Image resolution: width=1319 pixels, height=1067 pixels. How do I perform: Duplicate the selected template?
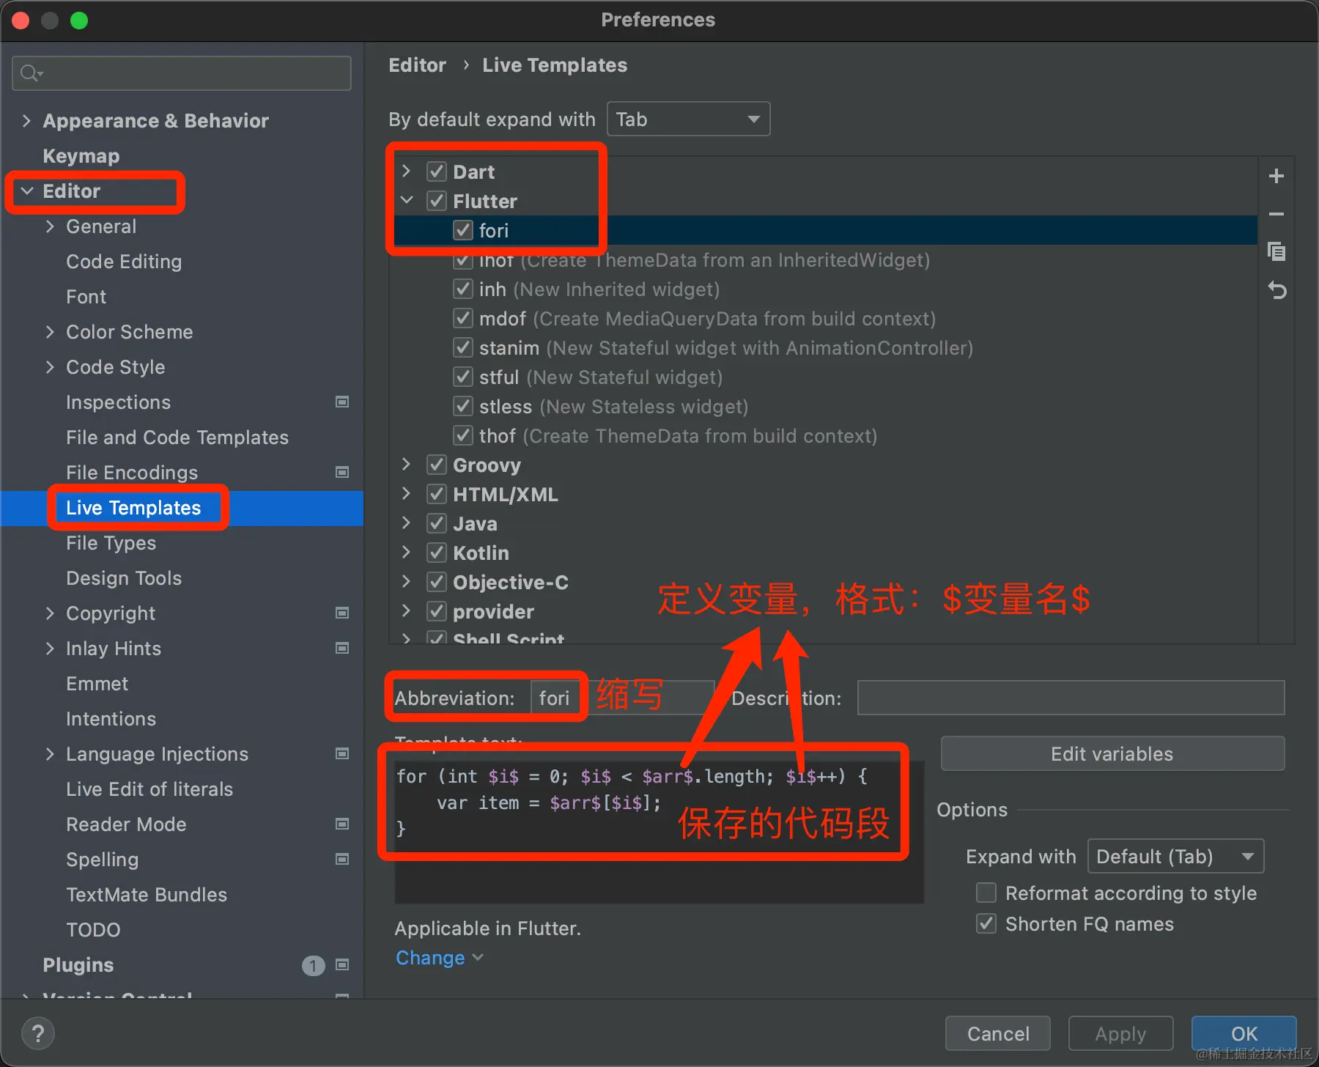click(x=1276, y=251)
